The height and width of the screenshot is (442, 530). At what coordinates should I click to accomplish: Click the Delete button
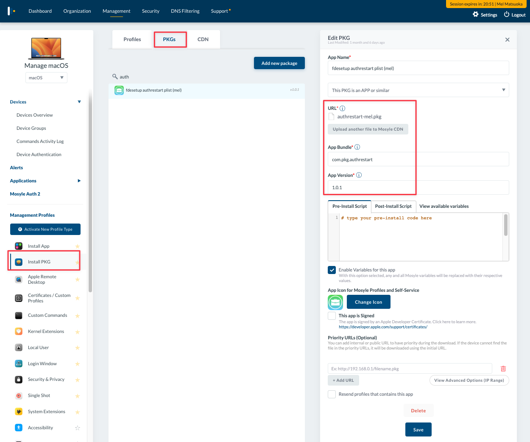pos(418,411)
